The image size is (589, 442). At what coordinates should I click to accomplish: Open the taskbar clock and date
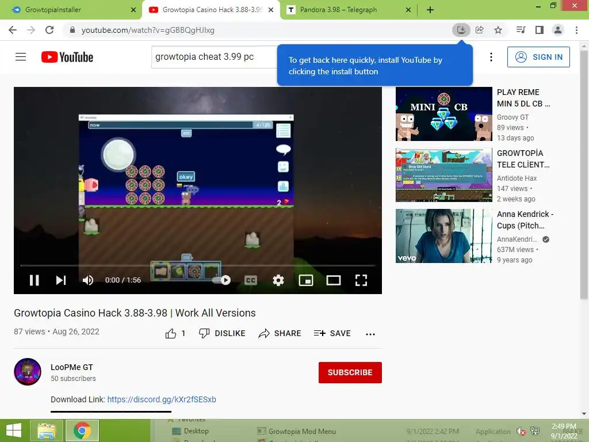click(564, 431)
